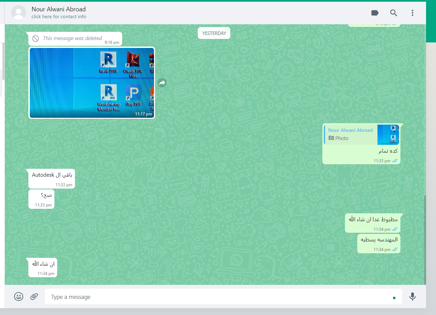Image resolution: width=436 pixels, height=315 pixels.
Task: Forward the desktop icons photo
Action: [x=162, y=83]
